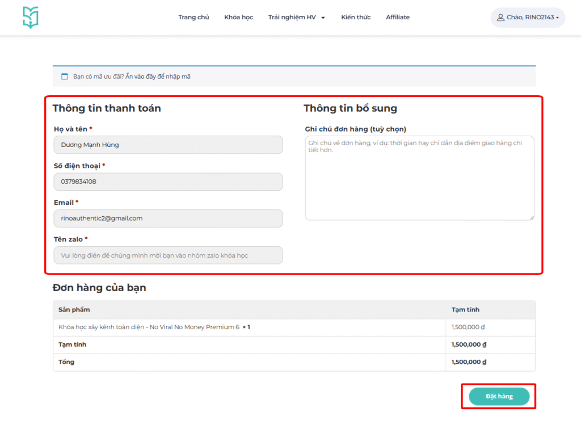Go to the Trang chủ page
The width and height of the screenshot is (581, 429).
coord(193,18)
